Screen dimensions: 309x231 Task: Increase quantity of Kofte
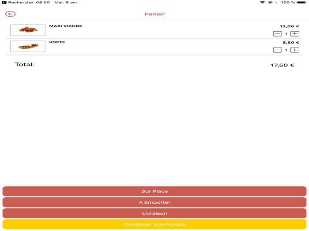tap(295, 50)
